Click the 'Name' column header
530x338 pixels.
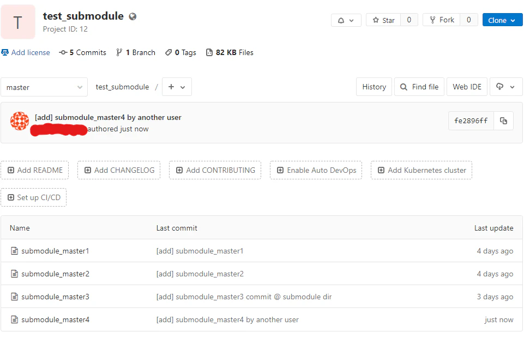(20, 228)
